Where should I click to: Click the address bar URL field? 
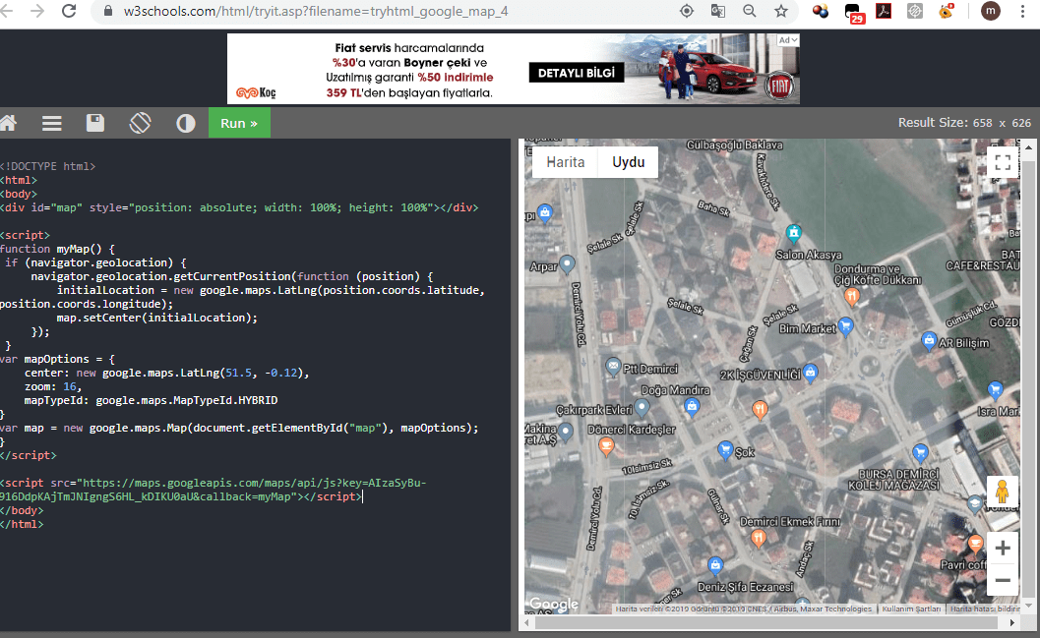click(x=316, y=11)
